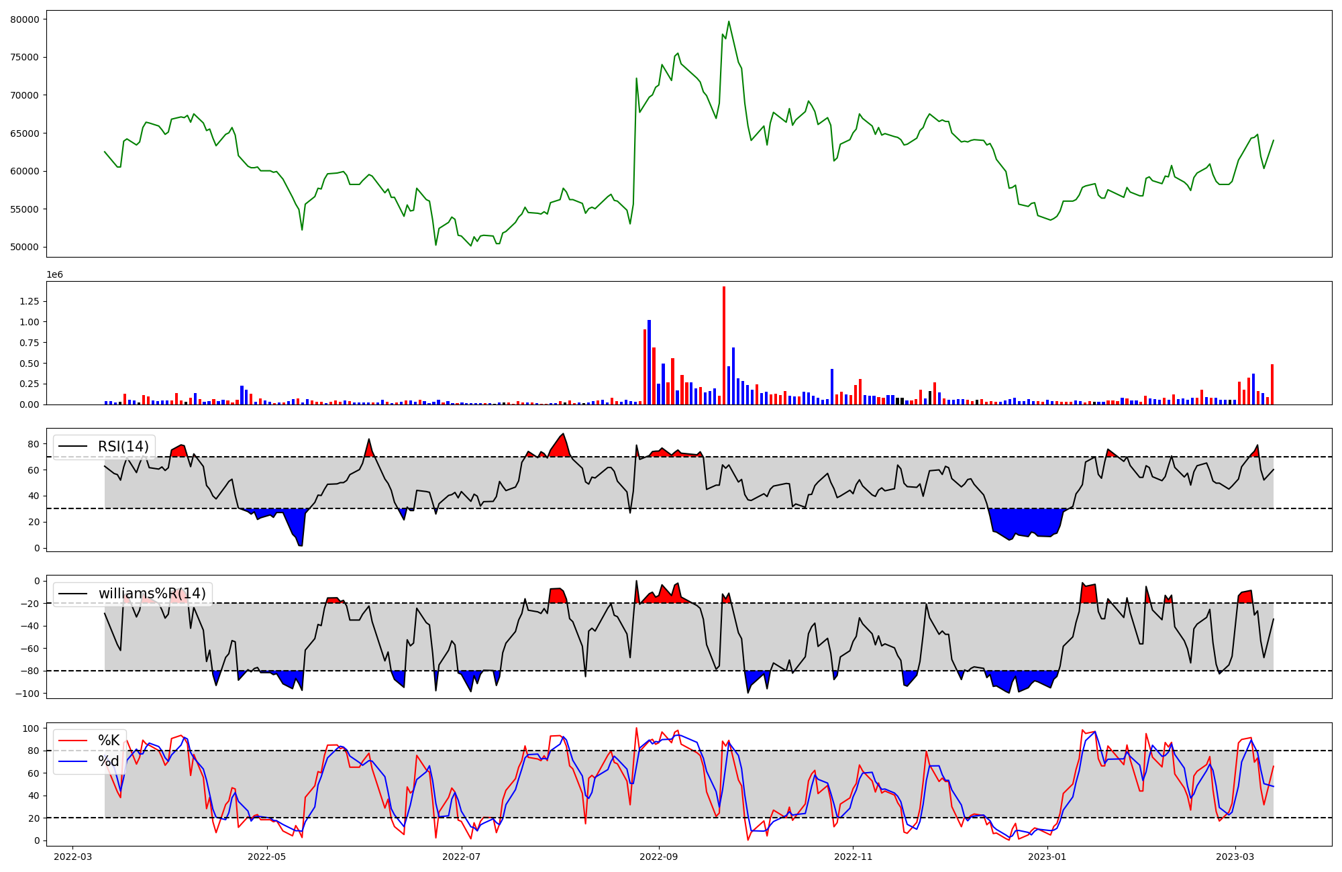Click the 2022-03 date tick label
1342x872 pixels.
[72, 857]
